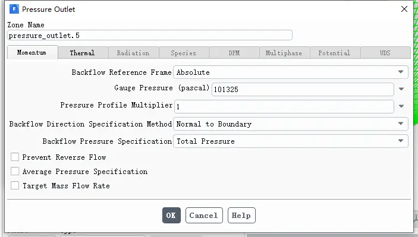Open the Multiphase tab
The width and height of the screenshot is (418, 237).
[284, 53]
